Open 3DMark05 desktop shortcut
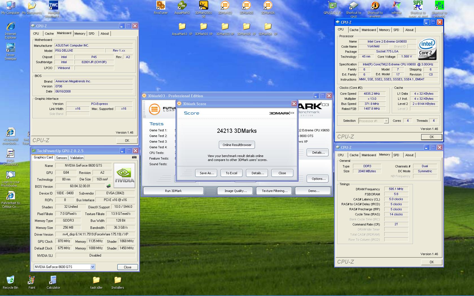This screenshot has width=474, height=296. click(x=246, y=8)
